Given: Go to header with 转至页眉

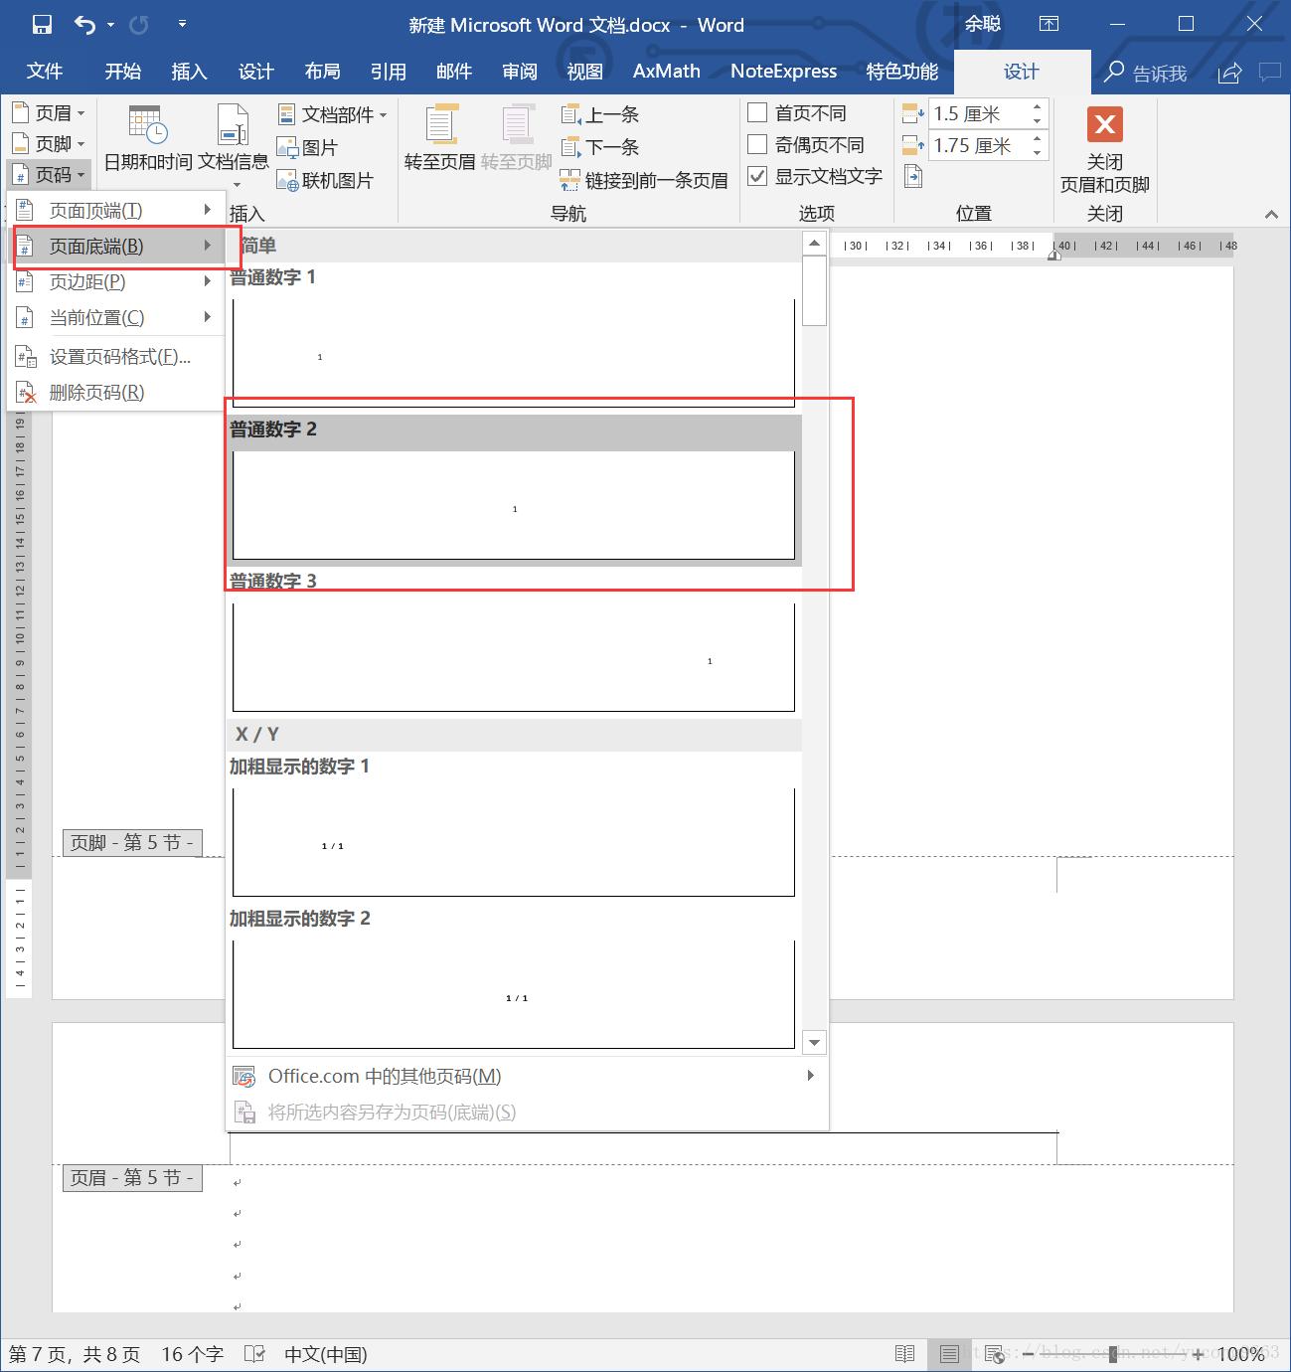Looking at the screenshot, I should pyautogui.click(x=440, y=138).
